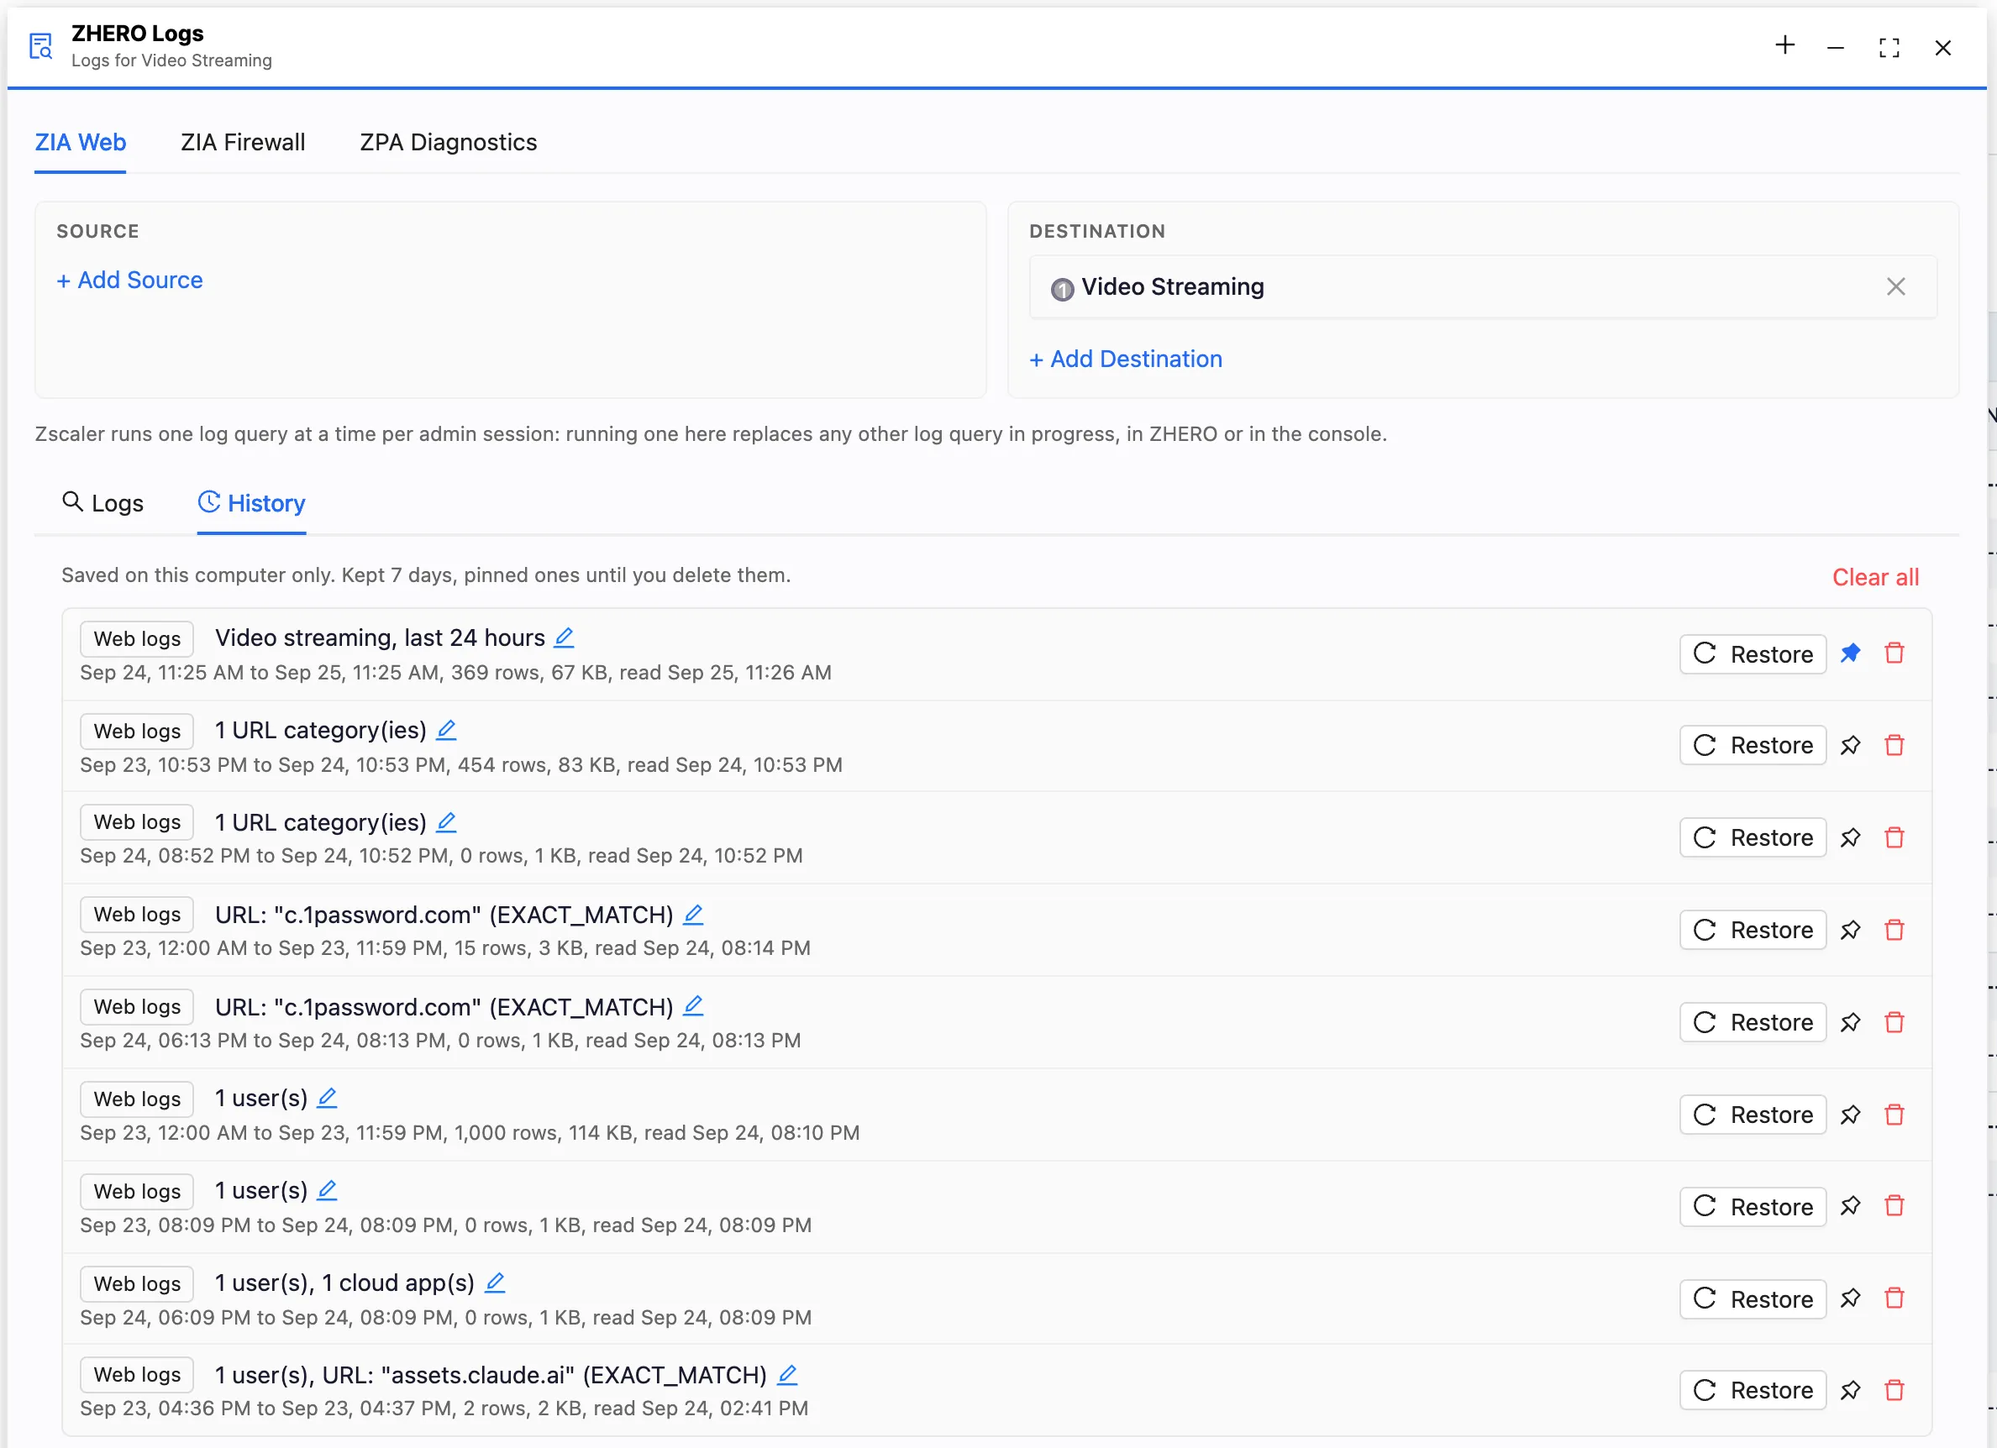The width and height of the screenshot is (1997, 1448).
Task: Edit the c.1password.com 15 rows entry name
Action: [x=693, y=915]
